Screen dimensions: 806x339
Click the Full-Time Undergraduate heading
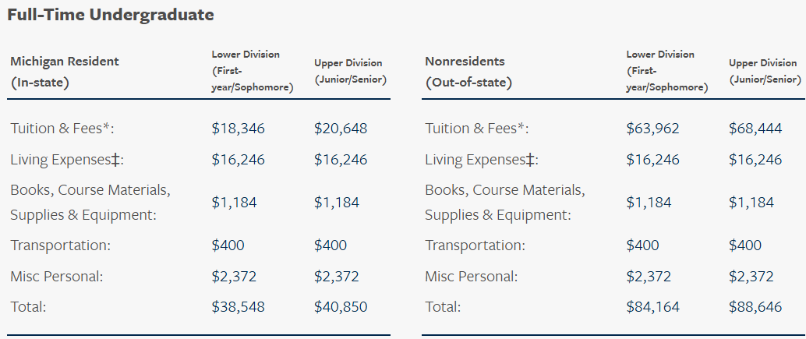111,15
